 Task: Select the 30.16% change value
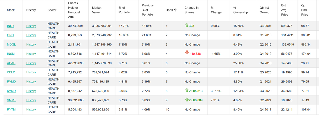pos(216,91)
